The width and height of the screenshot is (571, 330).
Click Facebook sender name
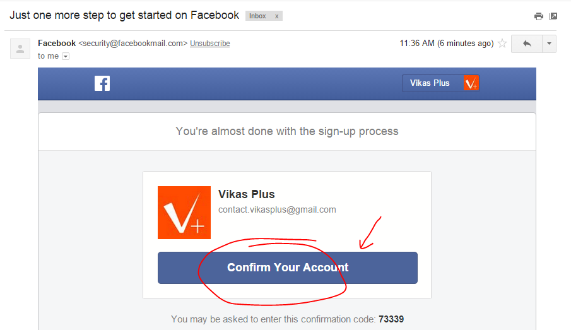tap(57, 44)
